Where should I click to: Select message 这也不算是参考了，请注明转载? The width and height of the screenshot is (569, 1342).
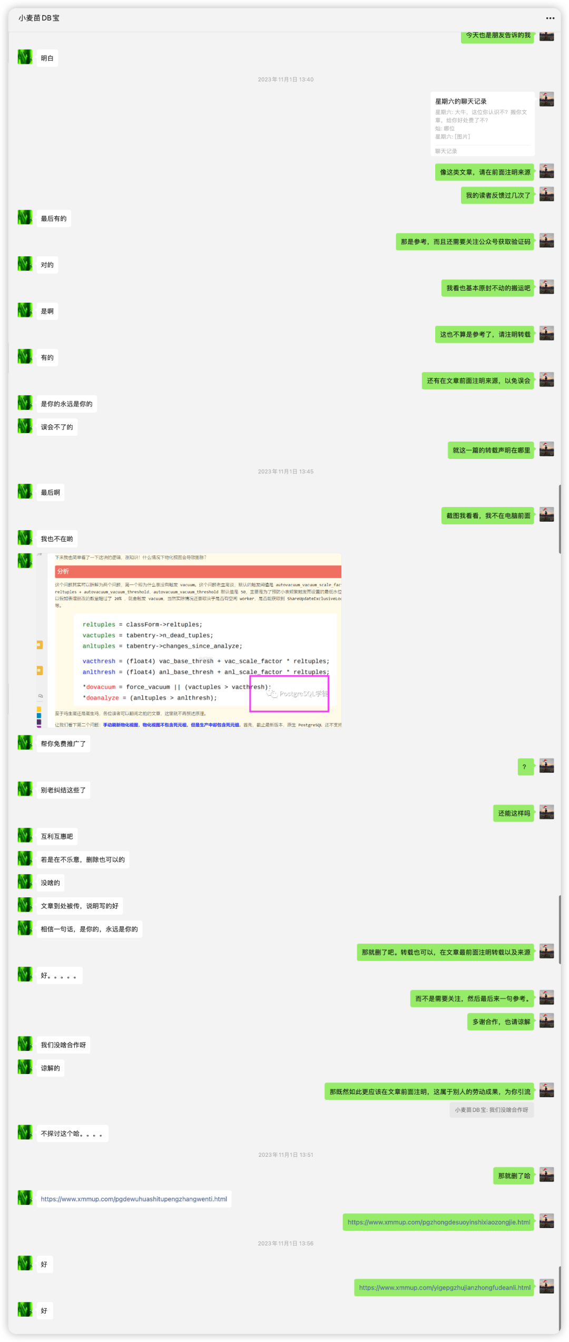point(485,334)
